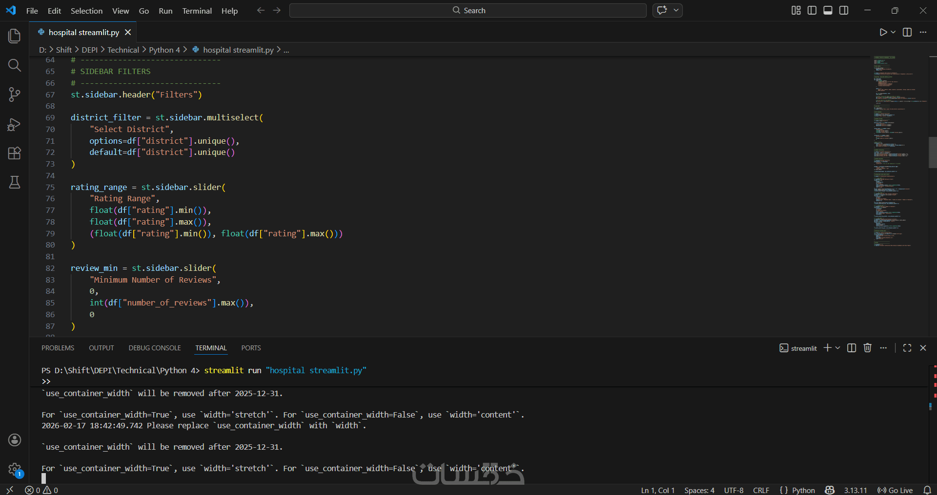This screenshot has width=937, height=495.
Task: Open the remote window indicator in status bar
Action: tap(10, 490)
